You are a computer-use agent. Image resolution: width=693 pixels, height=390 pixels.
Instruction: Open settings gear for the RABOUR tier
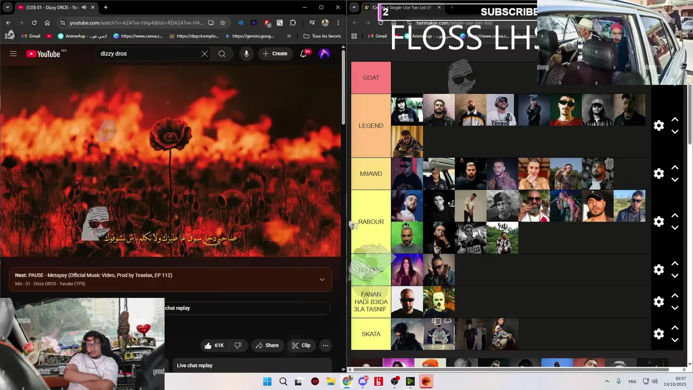pos(659,222)
